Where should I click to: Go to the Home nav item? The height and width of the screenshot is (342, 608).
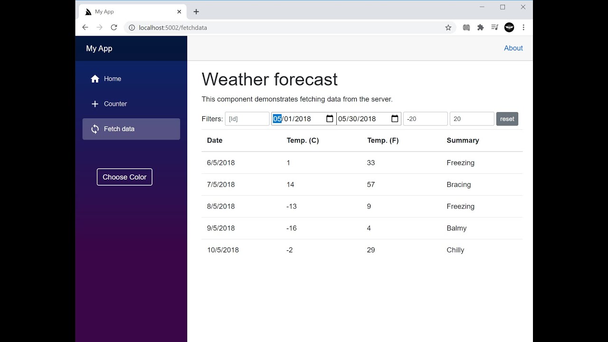click(x=131, y=79)
